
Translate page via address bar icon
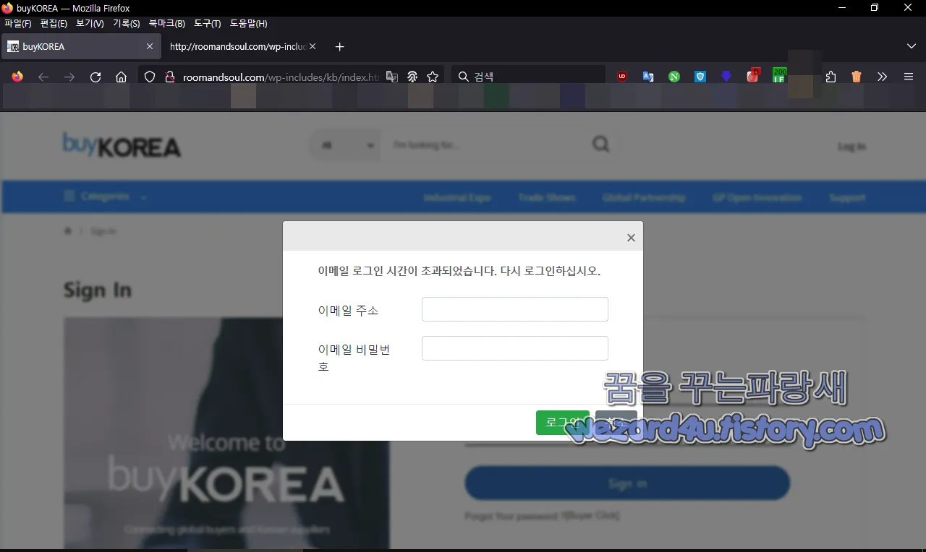pos(392,77)
